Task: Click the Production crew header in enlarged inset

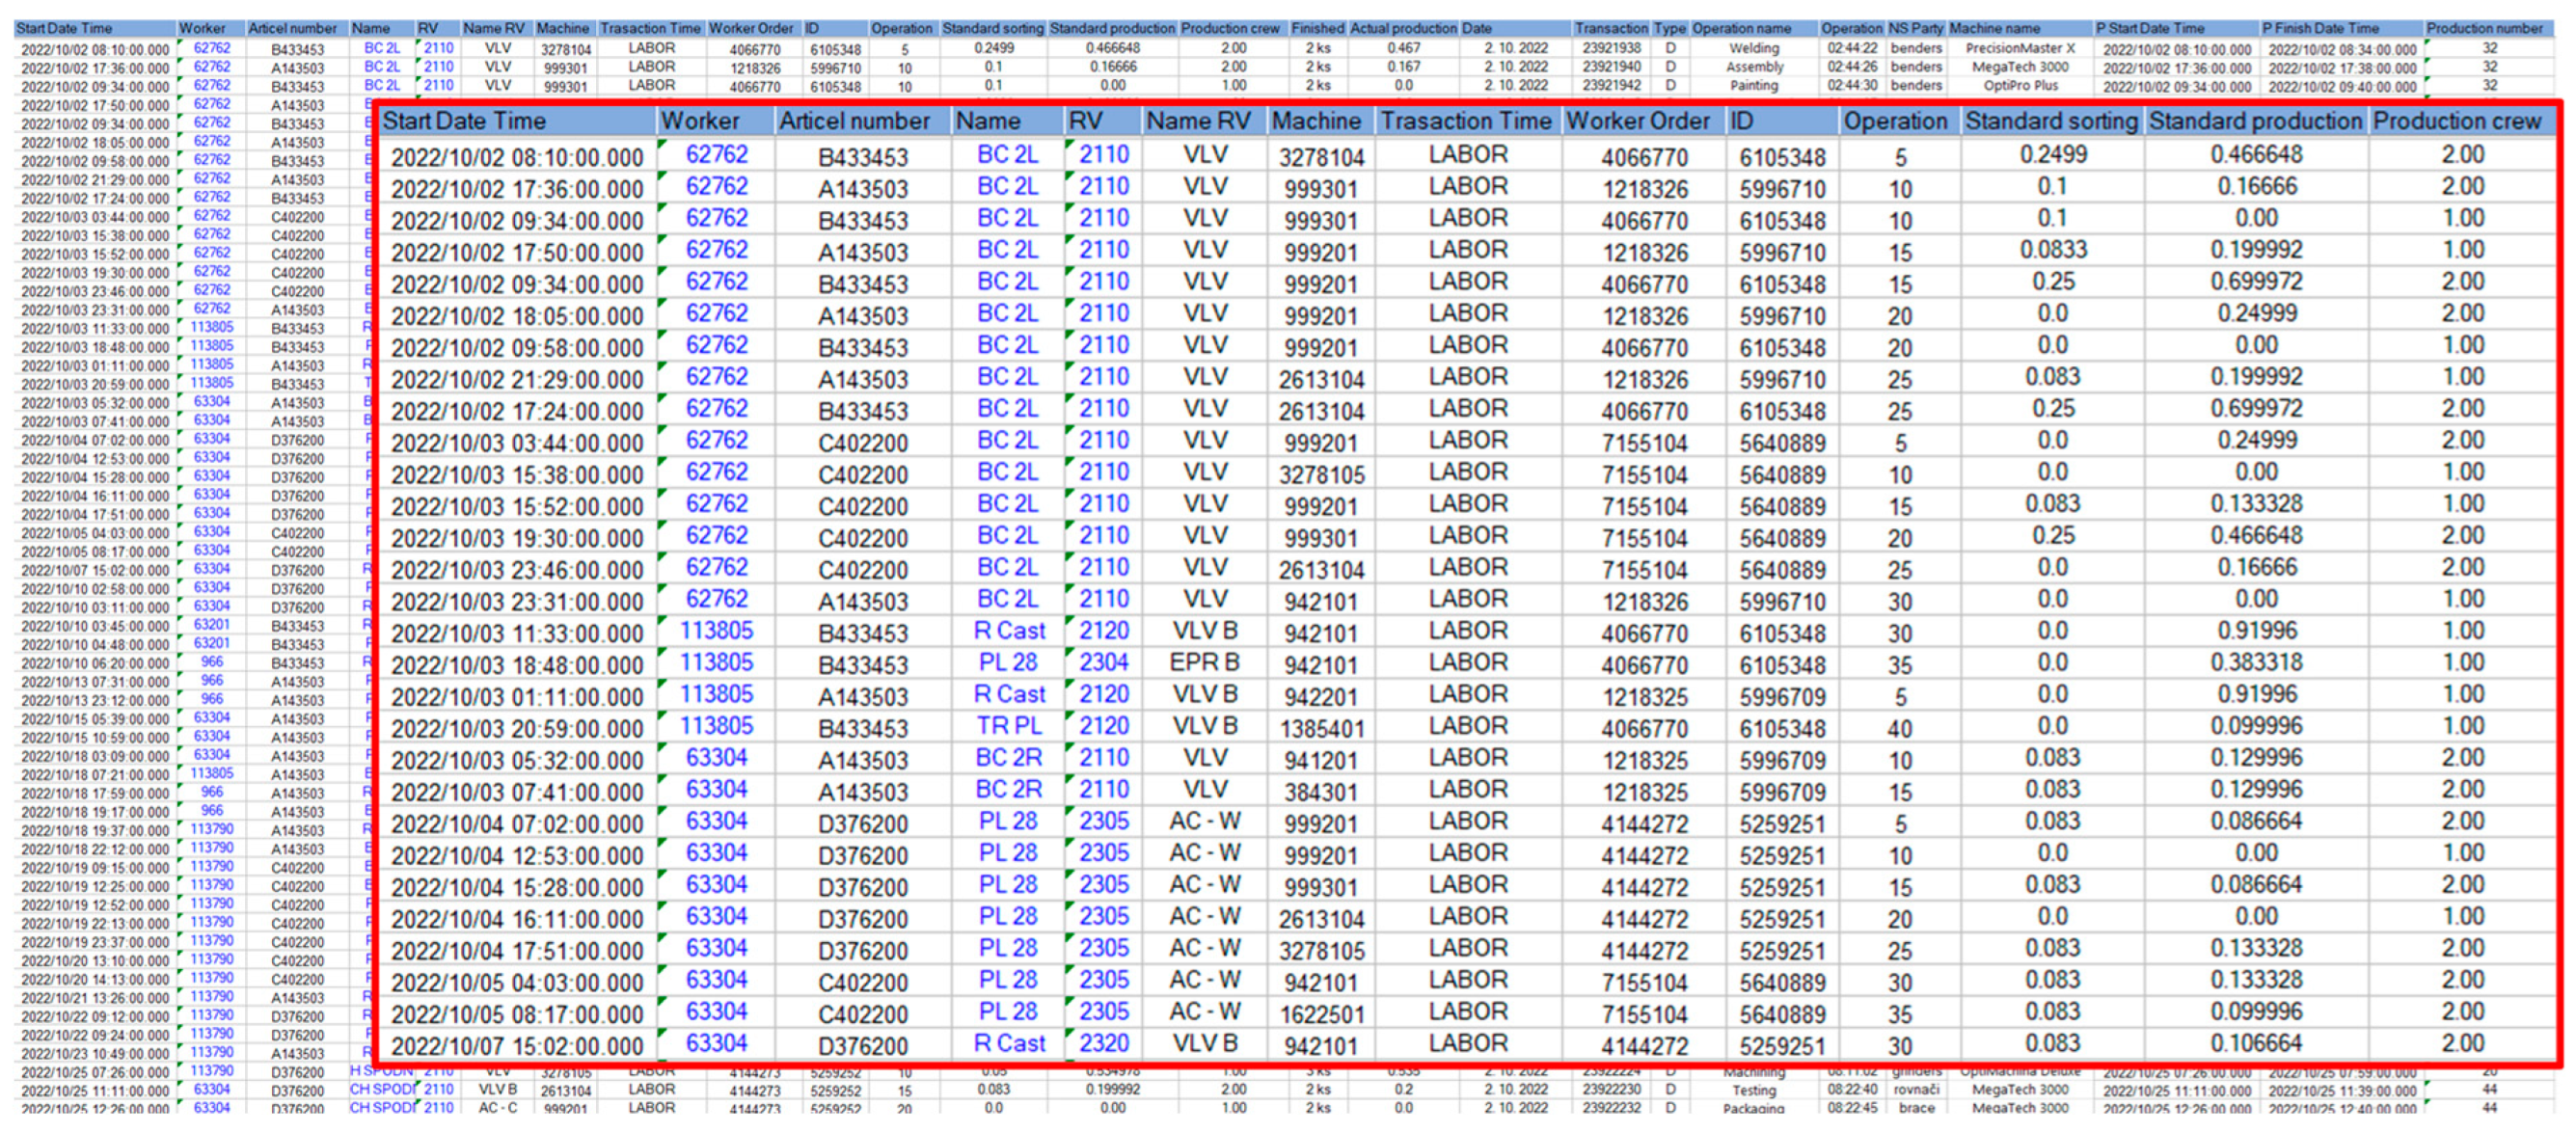Action: 2456,121
